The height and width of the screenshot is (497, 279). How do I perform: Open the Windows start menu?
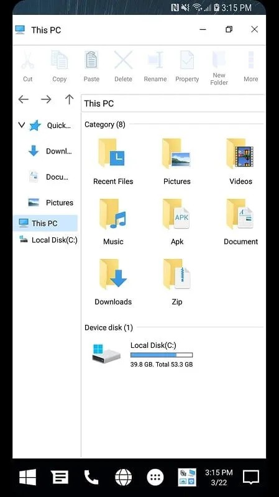(x=27, y=477)
